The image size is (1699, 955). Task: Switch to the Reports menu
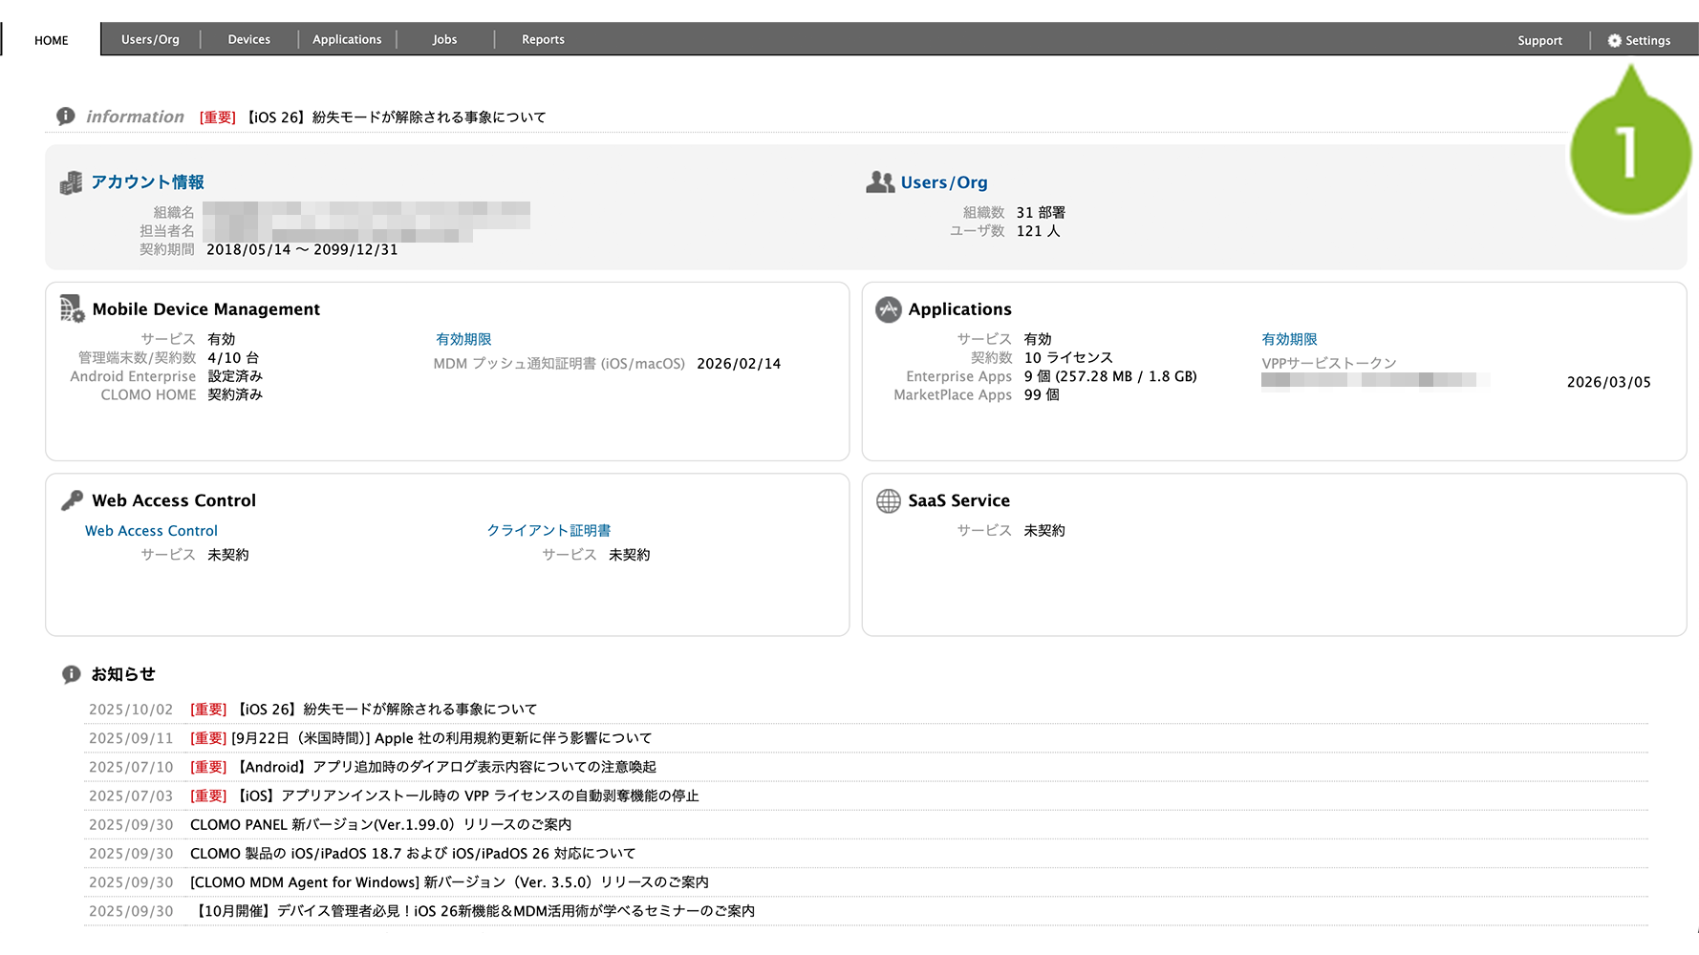click(543, 39)
